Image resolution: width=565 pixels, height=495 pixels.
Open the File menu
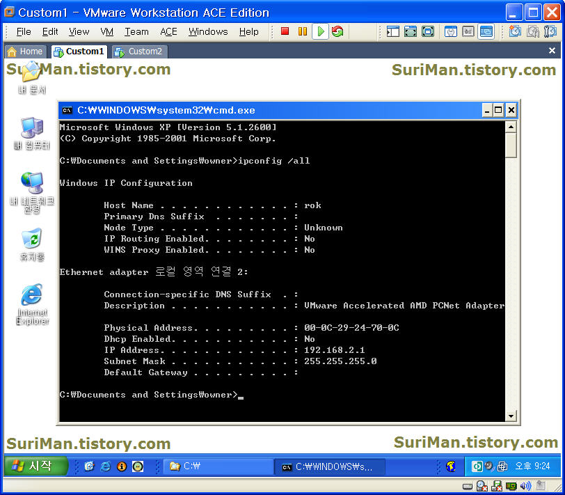[24, 32]
